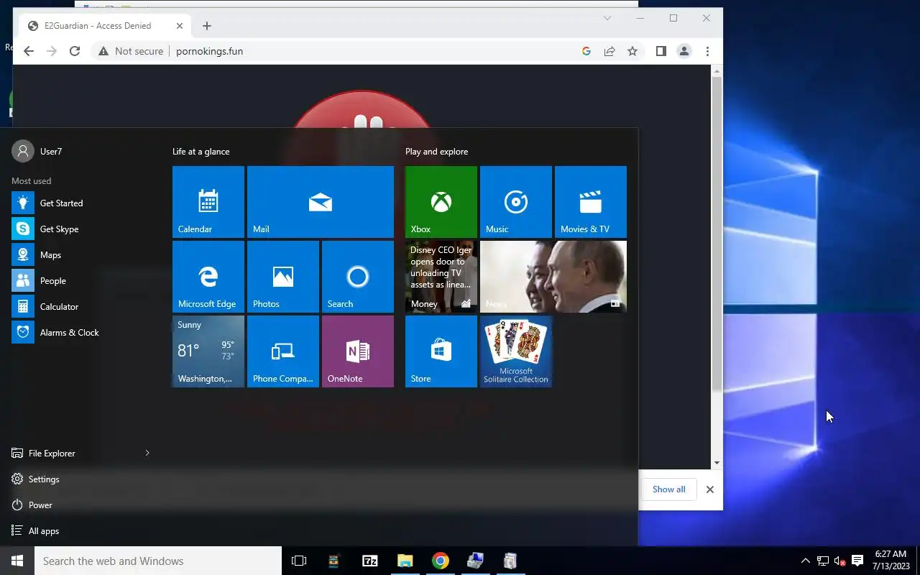Open the network status tray icon
This screenshot has width=920, height=575.
pos(823,561)
